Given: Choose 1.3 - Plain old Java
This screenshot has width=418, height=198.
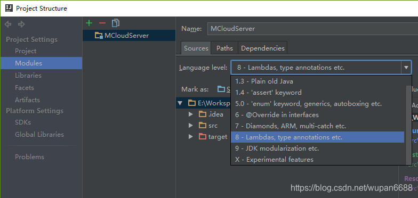Looking at the screenshot, I should pos(318,81).
